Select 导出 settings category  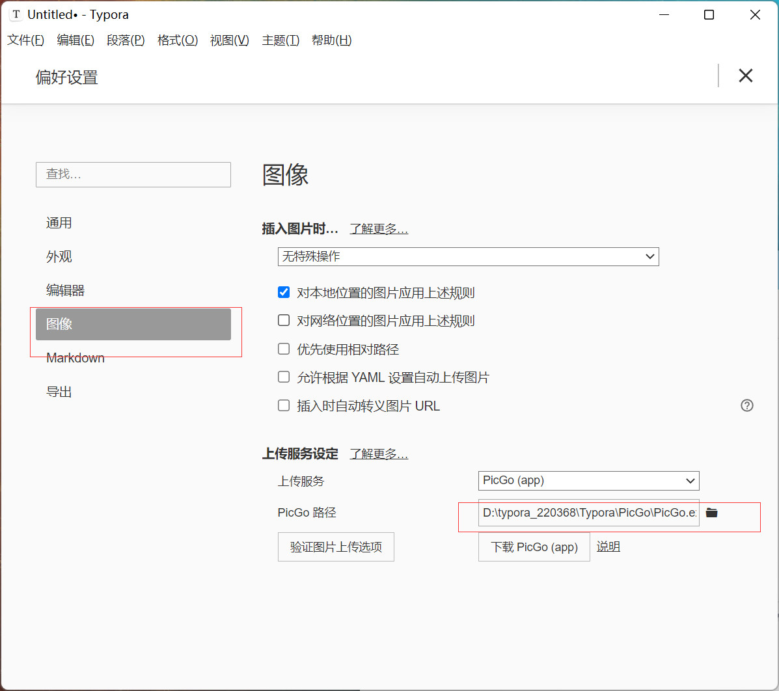[133, 392]
